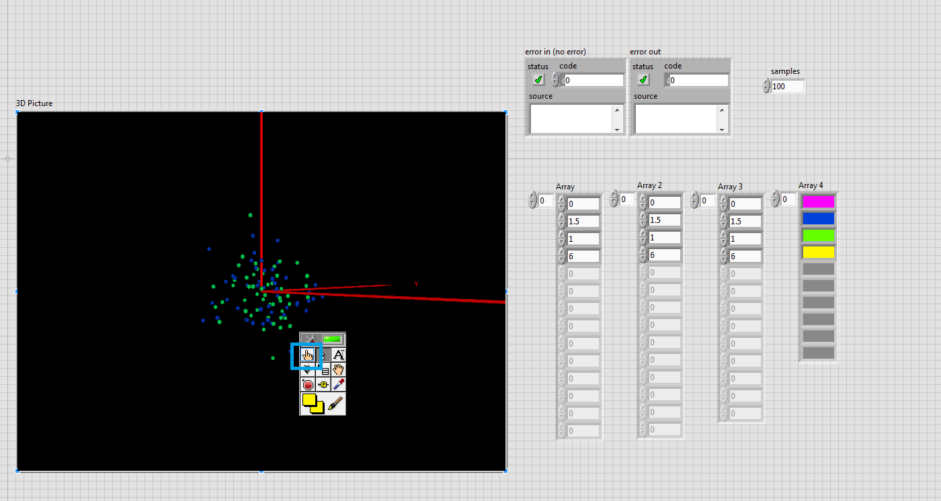This screenshot has height=501, width=941.
Task: Click the error in source scrollbar down arrow
Action: tap(618, 129)
